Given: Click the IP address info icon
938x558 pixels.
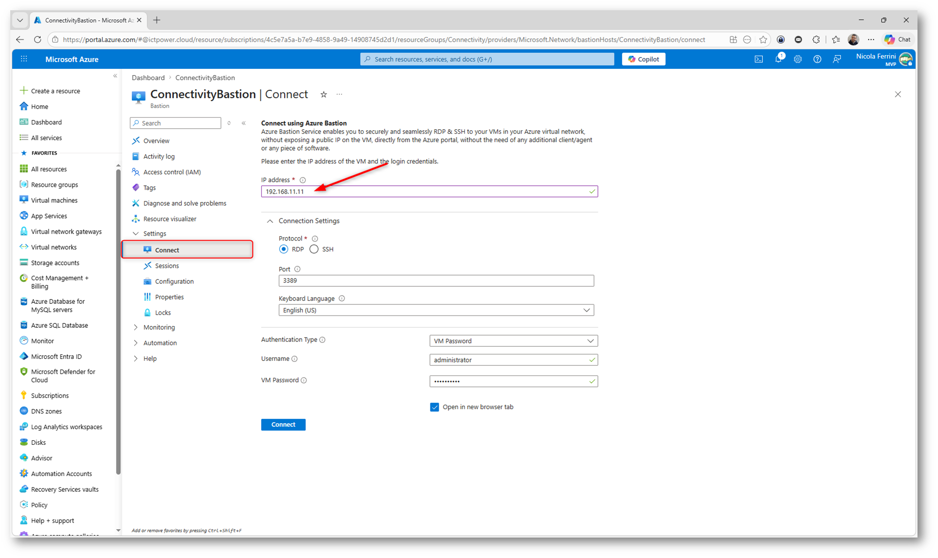Looking at the screenshot, I should click(303, 180).
